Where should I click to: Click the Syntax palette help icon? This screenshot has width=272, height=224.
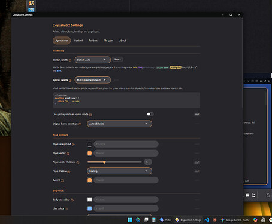pos(70,81)
